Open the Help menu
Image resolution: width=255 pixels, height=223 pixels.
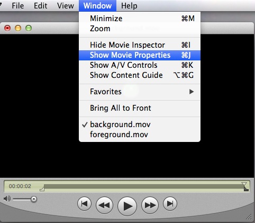point(129,6)
